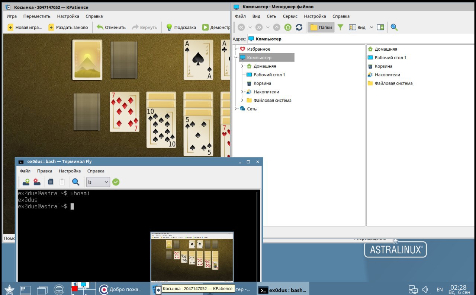The height and width of the screenshot is (295, 476).
Task: Click the EN keyboard layout indicator
Action: tap(440, 289)
